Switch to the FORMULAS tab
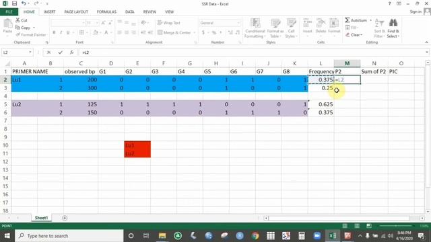Viewport: 431px width, 242px height. [106, 12]
